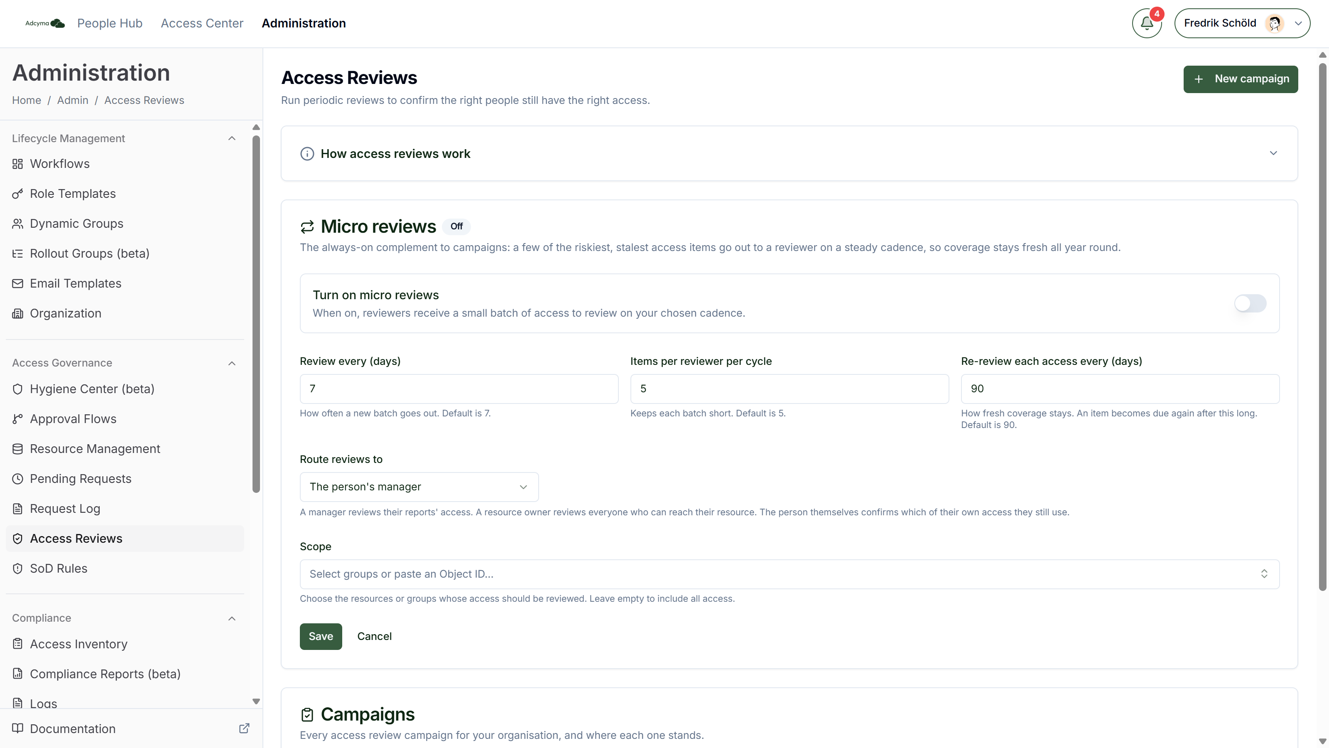Click the Resource Management database icon
Image resolution: width=1329 pixels, height=748 pixels.
17,449
